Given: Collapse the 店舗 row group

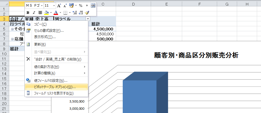Looking at the screenshot, I should 12,39.
